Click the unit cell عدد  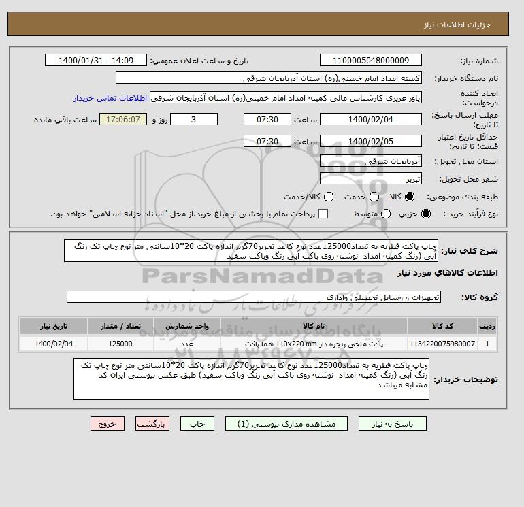[x=187, y=344]
